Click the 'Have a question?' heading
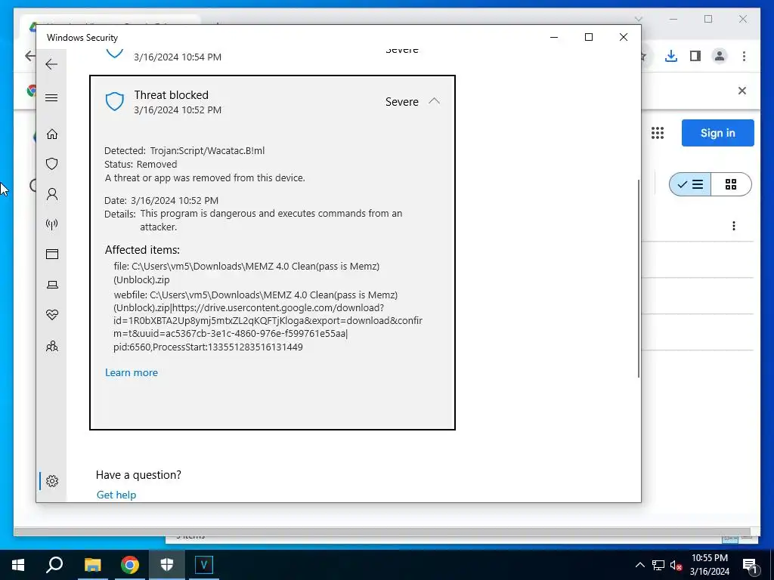The width and height of the screenshot is (774, 580). click(x=138, y=475)
